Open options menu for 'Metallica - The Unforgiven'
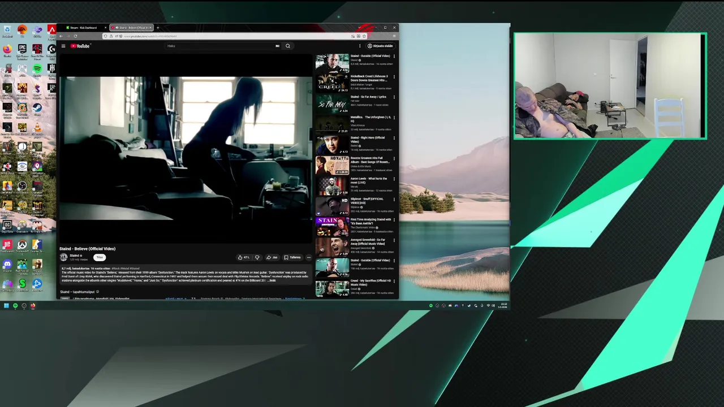This screenshot has height=407, width=724. [x=394, y=117]
